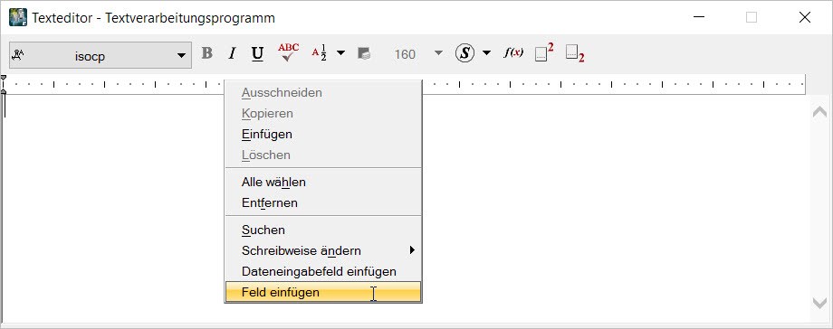Open the fraction style dropdown arrow
This screenshot has width=833, height=329.
(341, 53)
